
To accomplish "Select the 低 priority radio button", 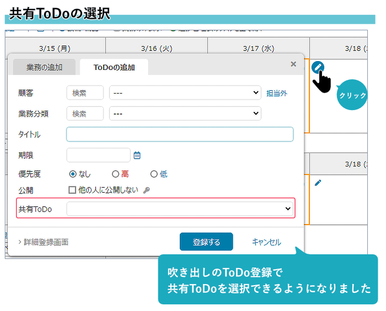I will point(154,174).
